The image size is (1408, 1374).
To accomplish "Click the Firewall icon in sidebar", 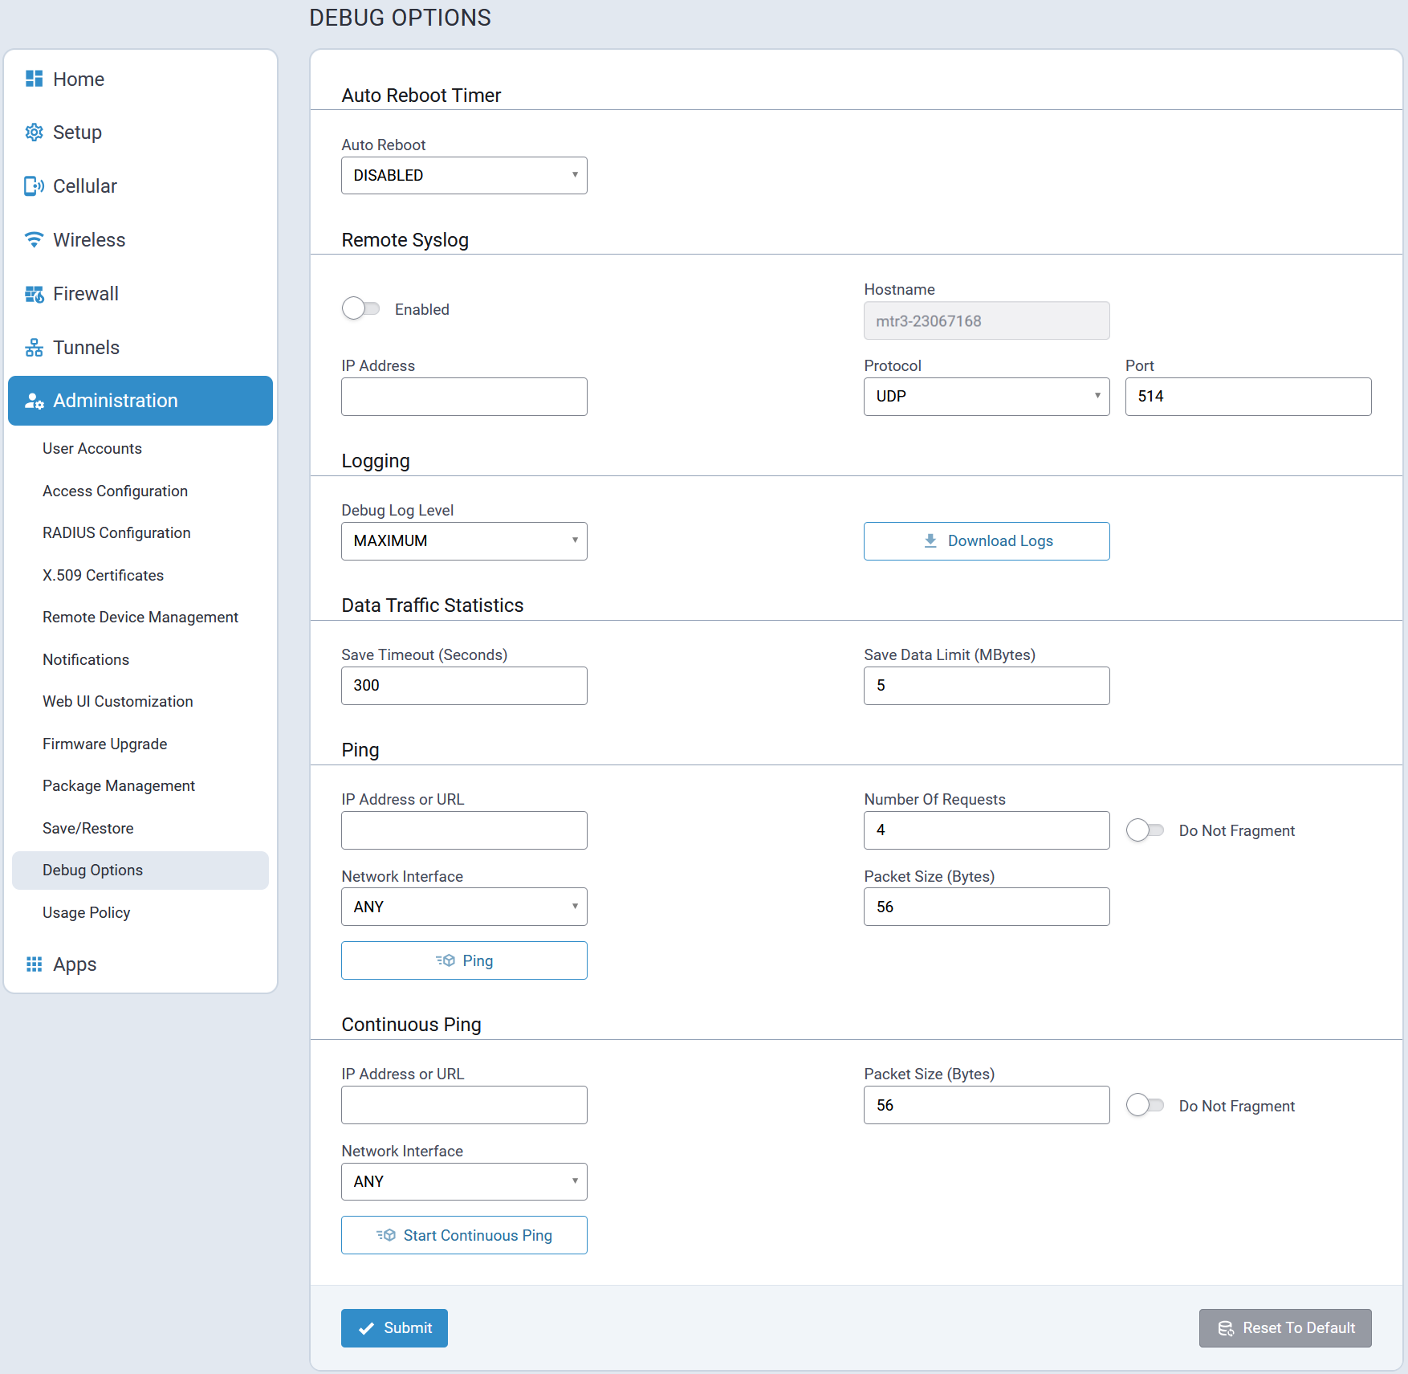I will click(x=34, y=294).
